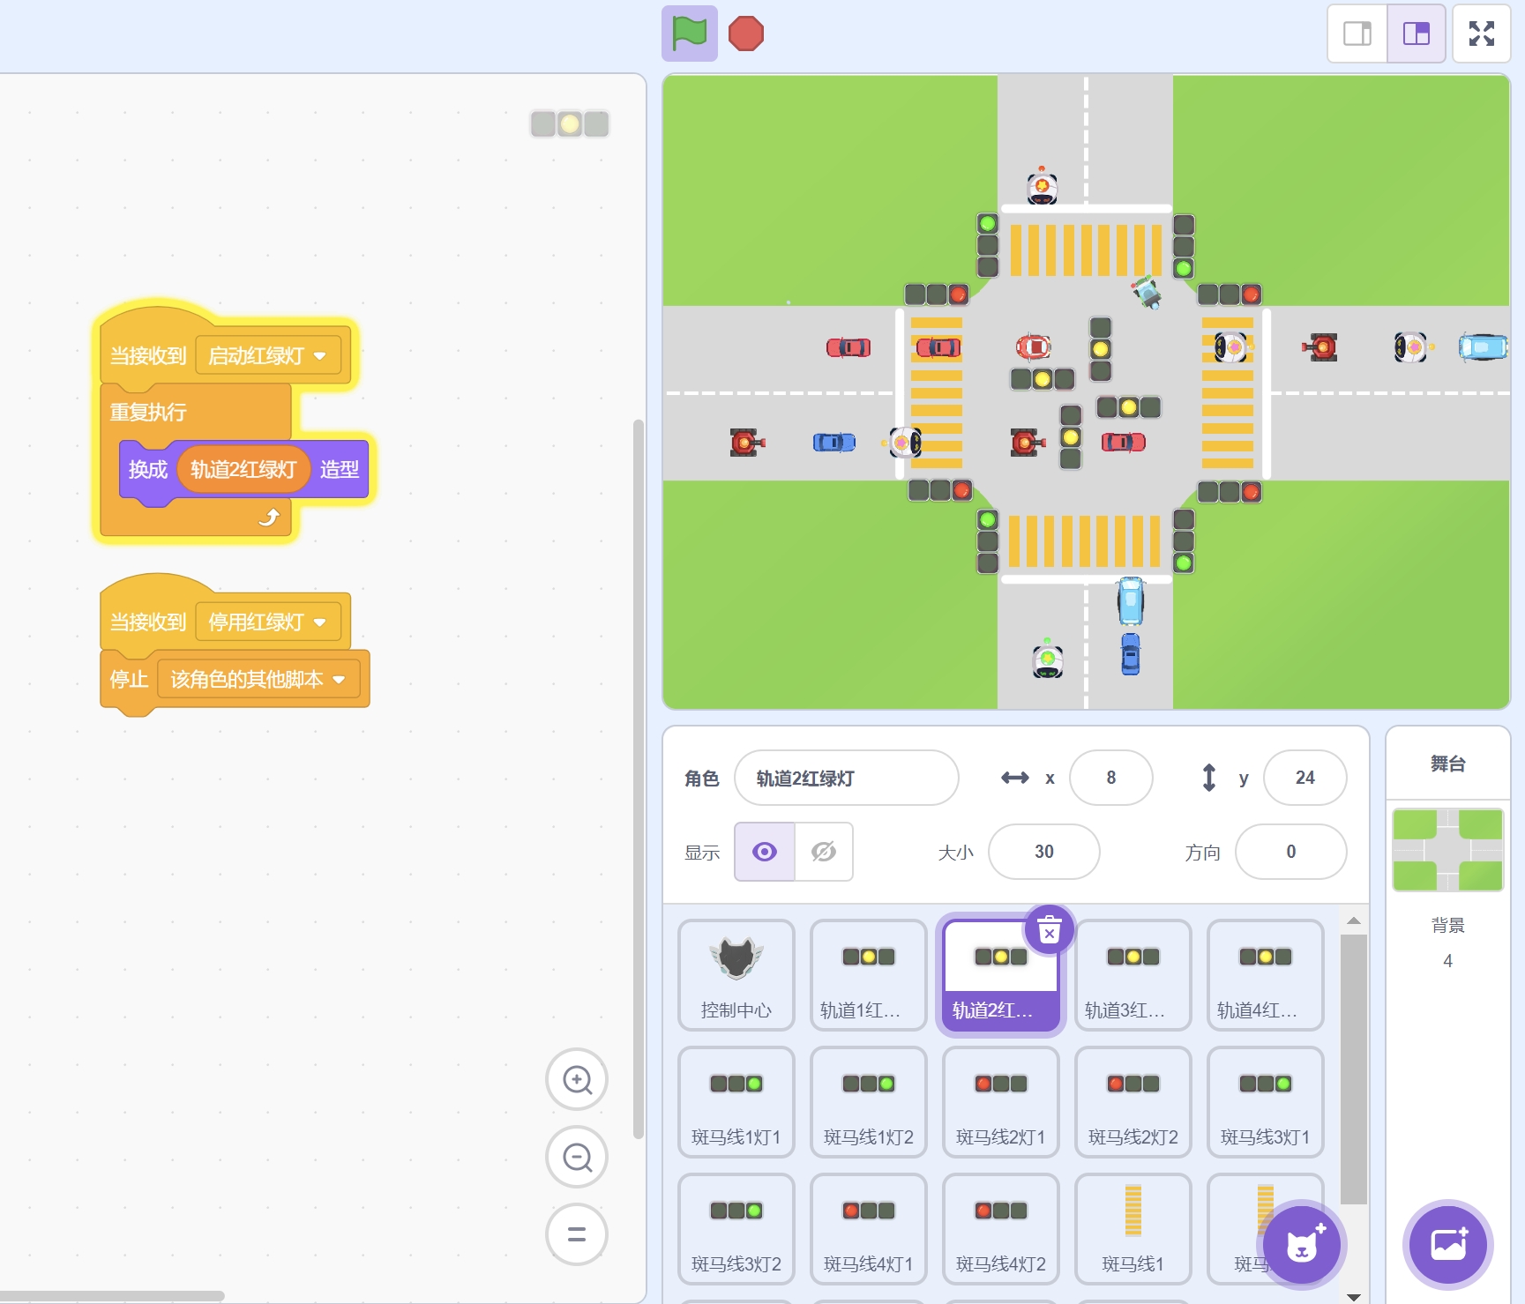Enter full screen stage mode
1525x1304 pixels.
[x=1481, y=34]
